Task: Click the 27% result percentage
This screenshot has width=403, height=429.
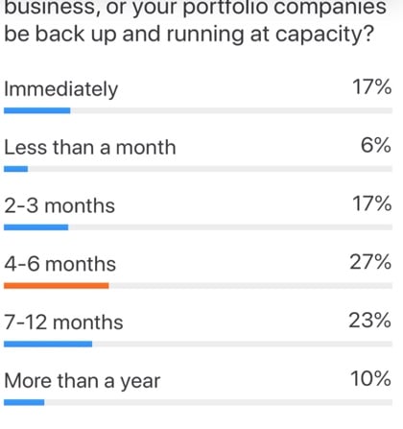Action: [370, 262]
